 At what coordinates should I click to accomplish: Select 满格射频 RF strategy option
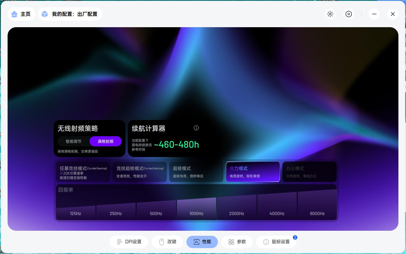[x=106, y=141]
